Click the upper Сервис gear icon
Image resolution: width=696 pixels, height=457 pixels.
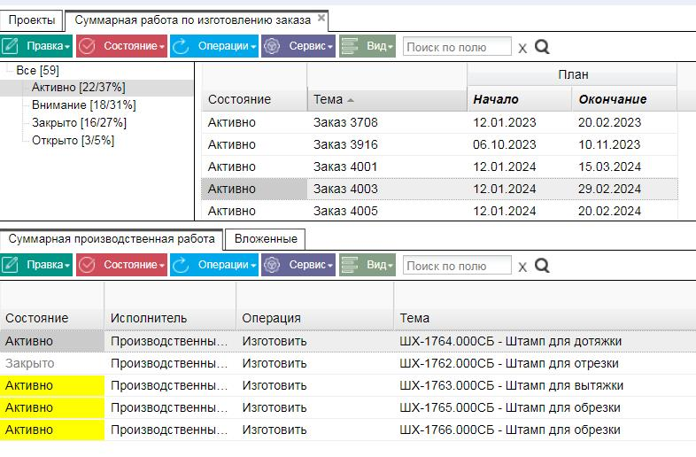click(x=272, y=46)
